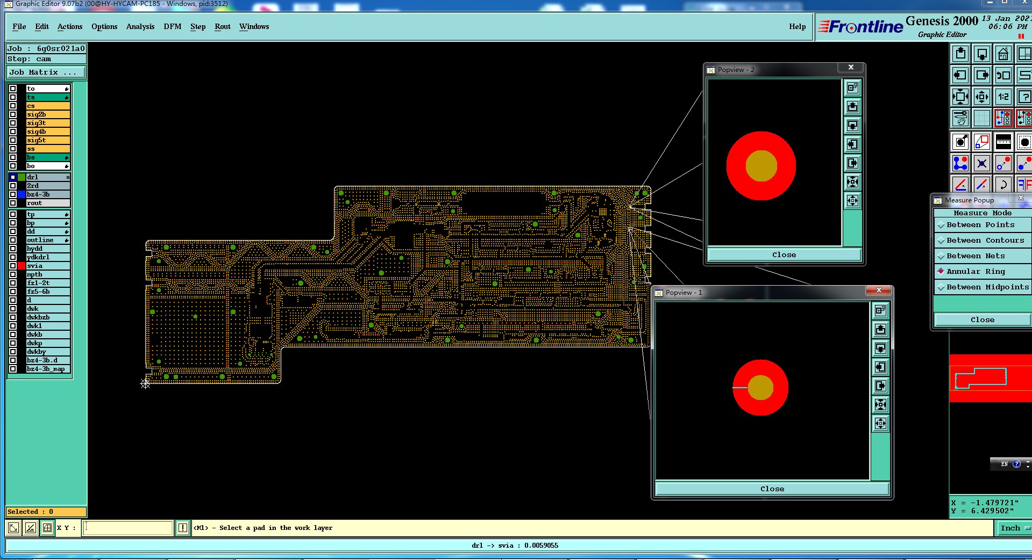The height and width of the screenshot is (560, 1032).
Task: Select Annular Ring measure mode
Action: 983,271
